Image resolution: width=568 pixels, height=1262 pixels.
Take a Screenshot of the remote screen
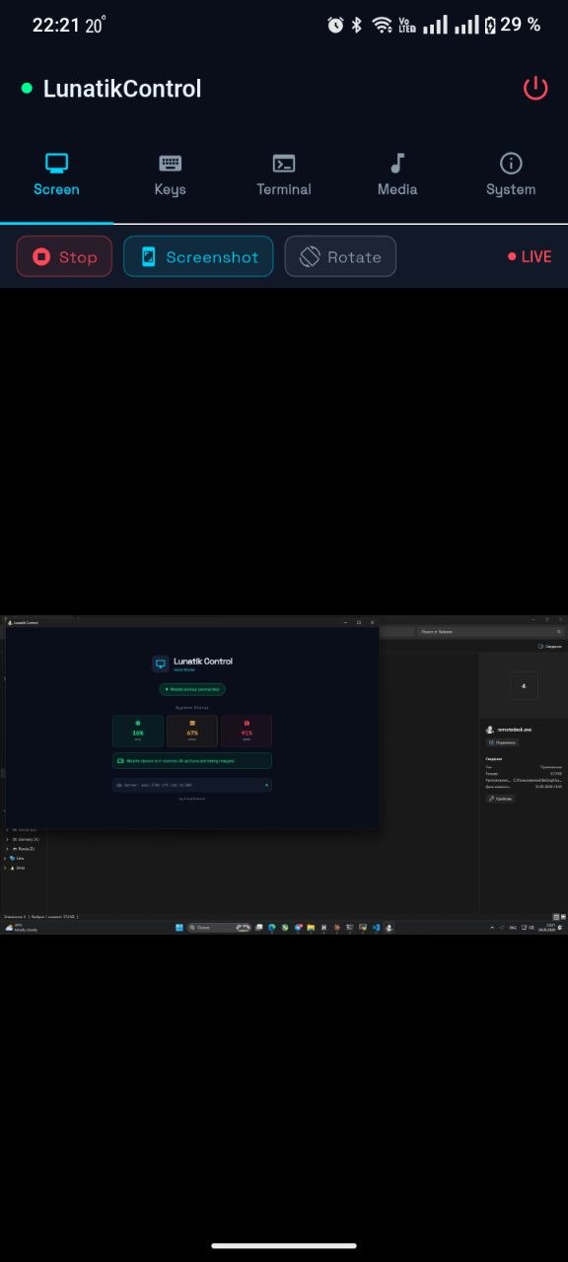coord(198,256)
